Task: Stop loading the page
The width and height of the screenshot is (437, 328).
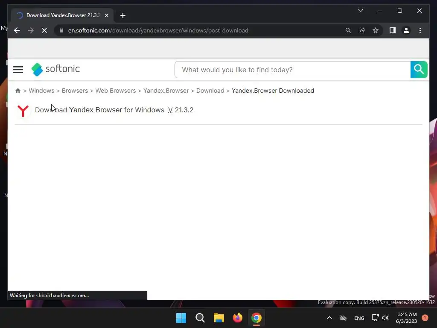Action: pos(44,30)
